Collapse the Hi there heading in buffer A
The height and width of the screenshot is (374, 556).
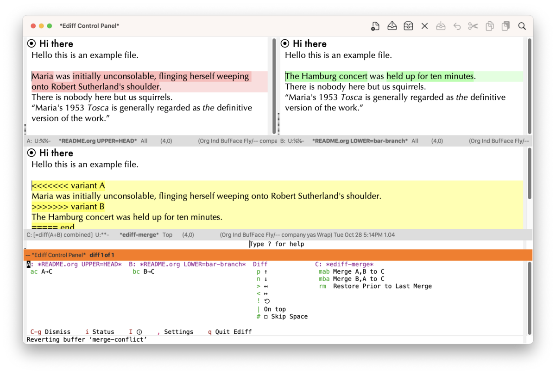point(32,44)
